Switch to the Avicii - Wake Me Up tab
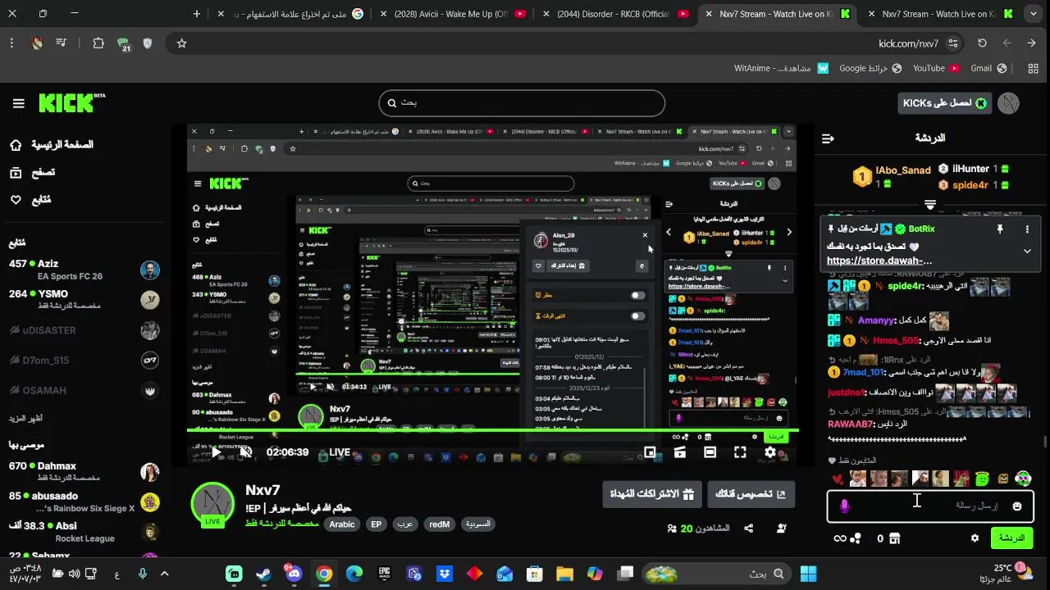 [x=452, y=14]
